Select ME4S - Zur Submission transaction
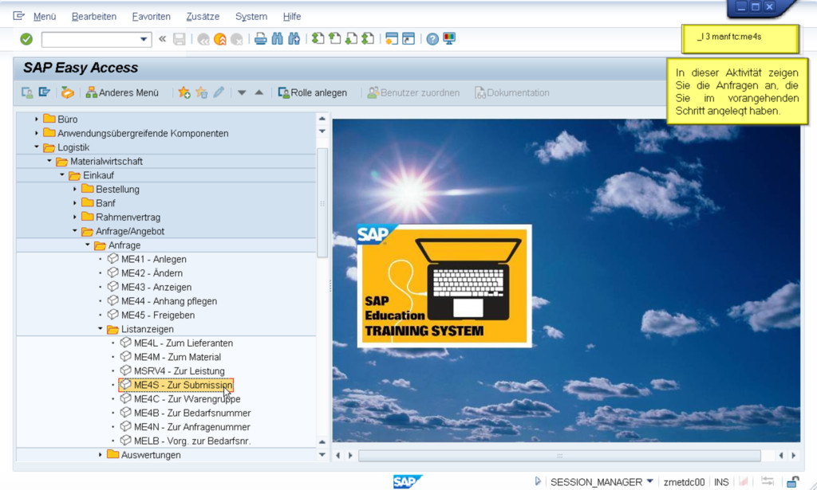817x490 pixels. coord(183,385)
